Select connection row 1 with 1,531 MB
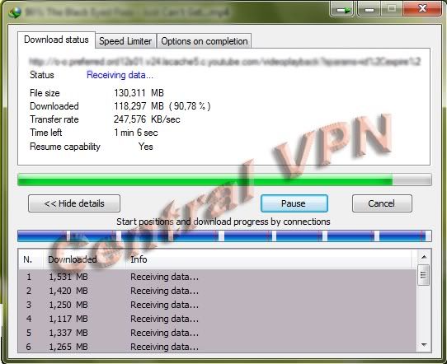The image size is (447, 364). [x=217, y=277]
